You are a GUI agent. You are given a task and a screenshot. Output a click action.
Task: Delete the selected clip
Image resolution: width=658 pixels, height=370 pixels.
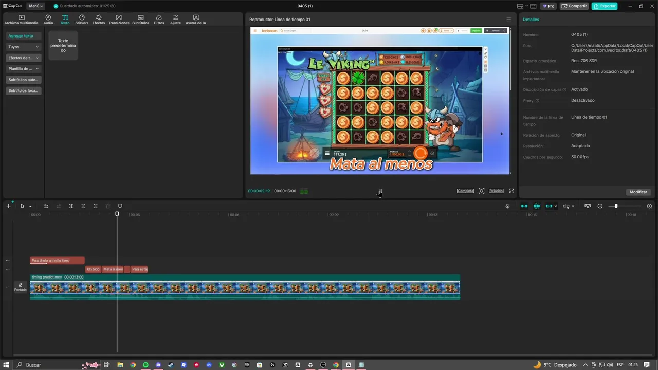pos(108,206)
